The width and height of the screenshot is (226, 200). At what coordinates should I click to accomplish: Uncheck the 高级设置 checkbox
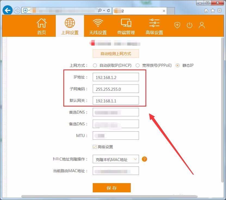pyautogui.click(x=95, y=147)
